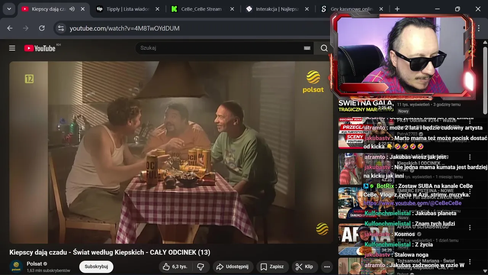The height and width of the screenshot is (275, 488).
Task: Open options menu for Tożsamość Mariana video
Action: [470, 262]
